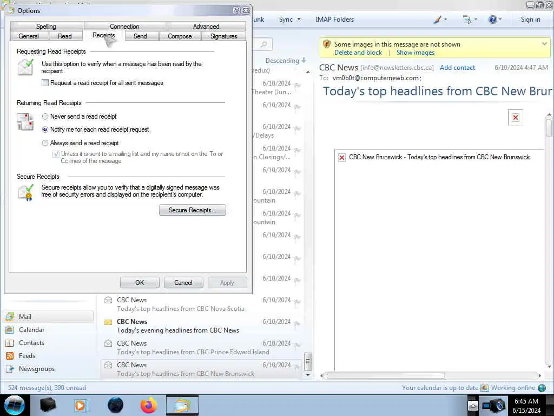
Task: Open Firefox from the taskbar
Action: (x=149, y=405)
